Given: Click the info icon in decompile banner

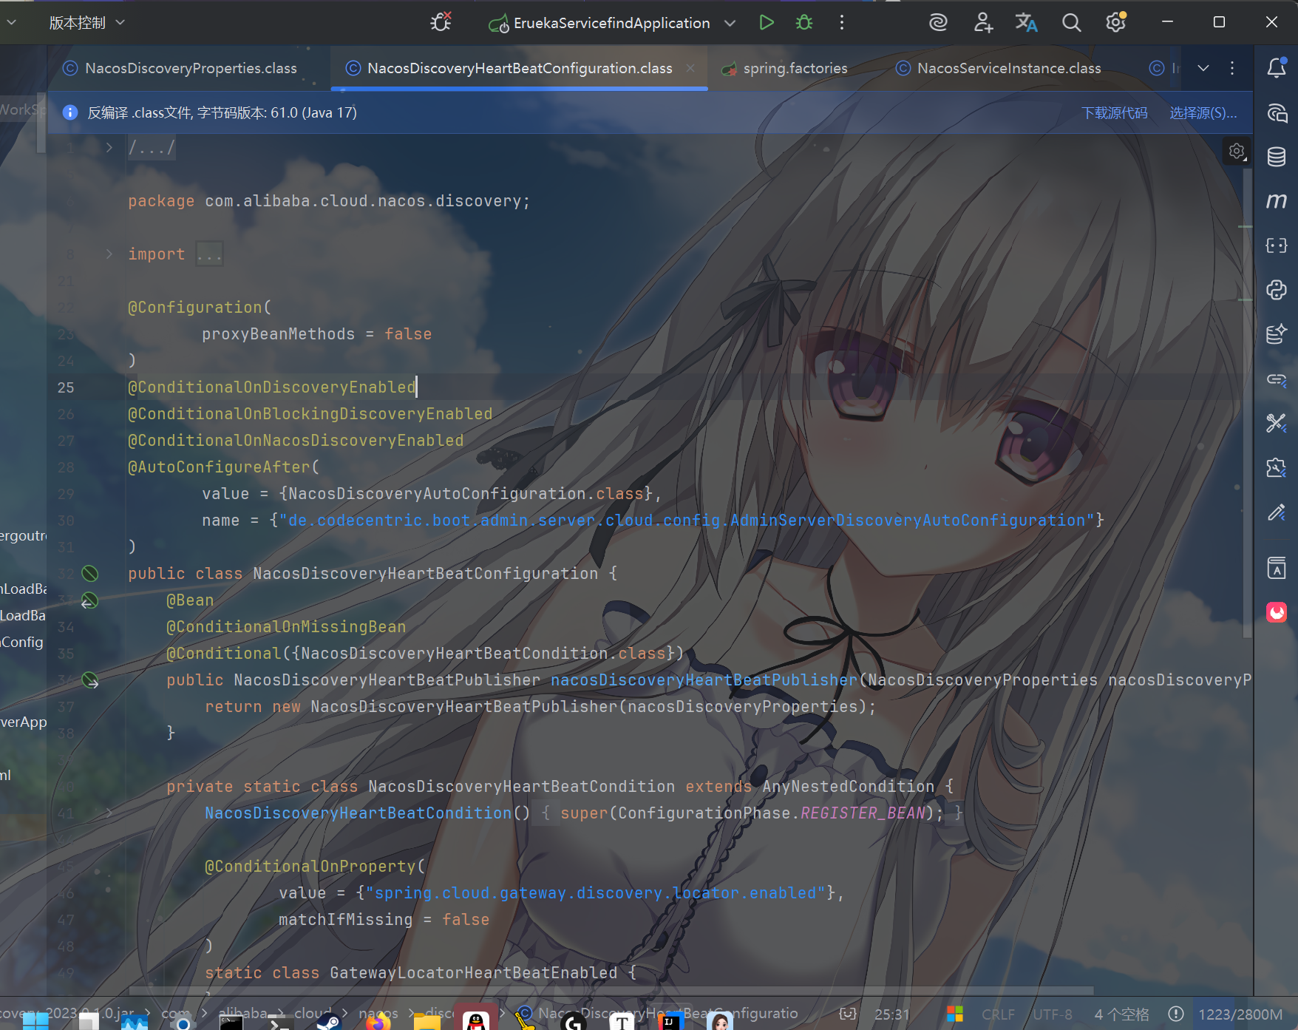Looking at the screenshot, I should point(70,112).
